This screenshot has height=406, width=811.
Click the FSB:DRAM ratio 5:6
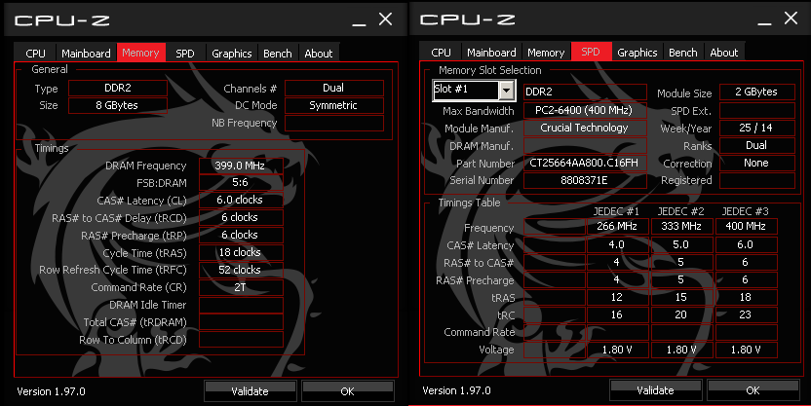241,183
